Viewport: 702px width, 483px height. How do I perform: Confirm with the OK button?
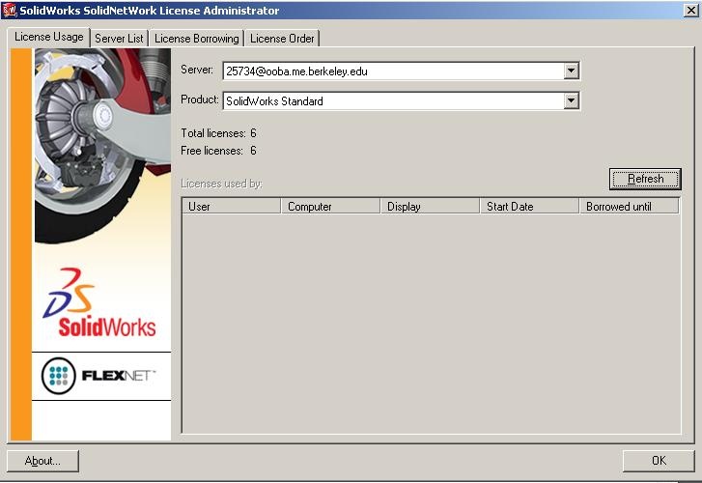click(659, 461)
